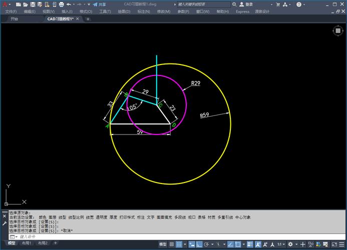Click the Undo arrow icon
The height and width of the screenshot is (250, 347).
[69, 4]
